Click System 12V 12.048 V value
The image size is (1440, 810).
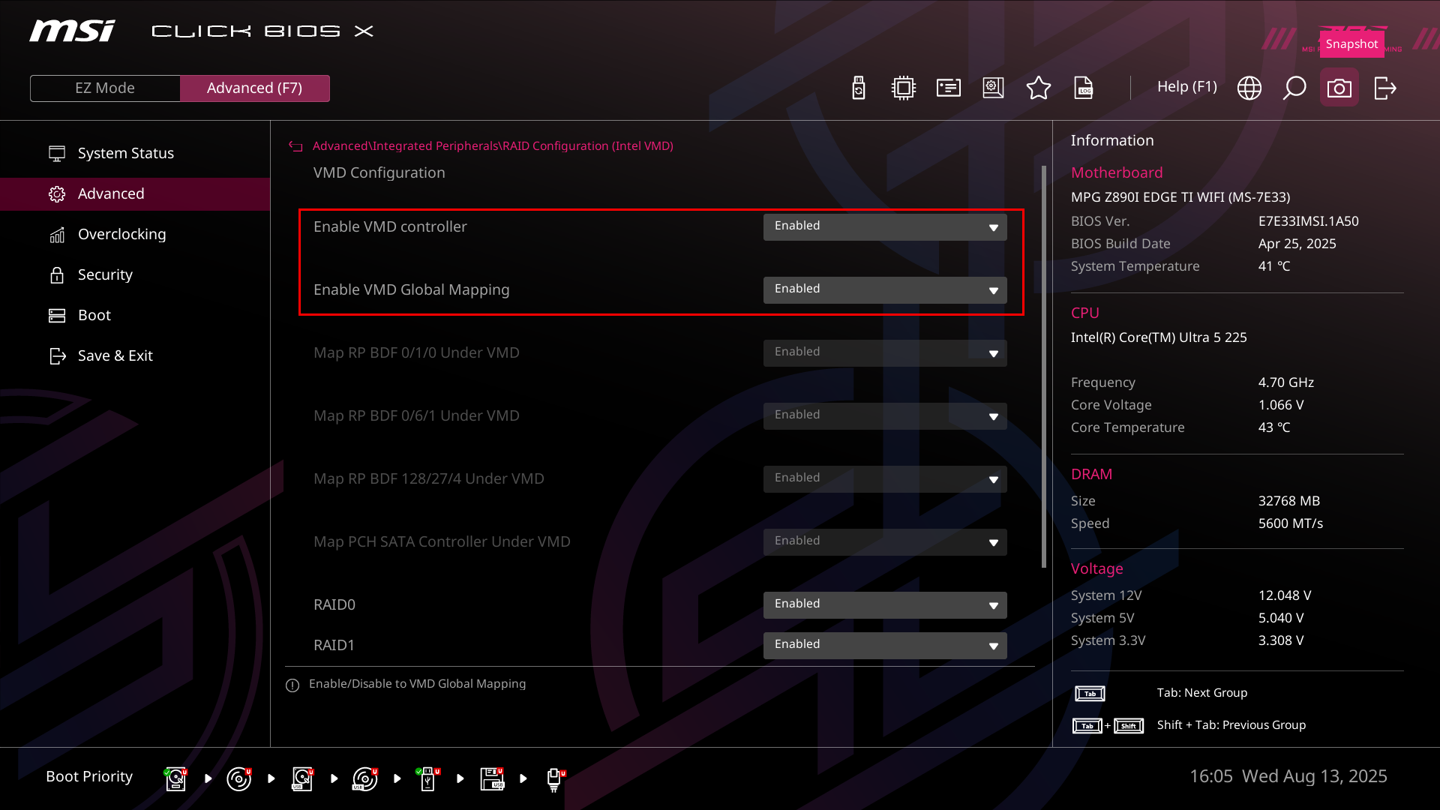pos(1285,595)
